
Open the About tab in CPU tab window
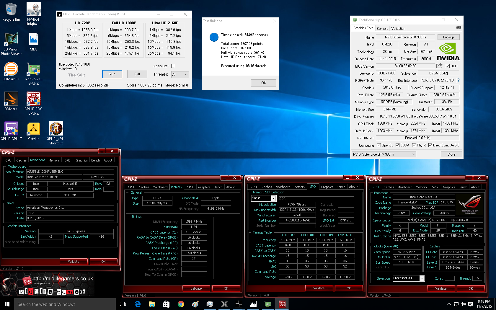tap(475, 187)
